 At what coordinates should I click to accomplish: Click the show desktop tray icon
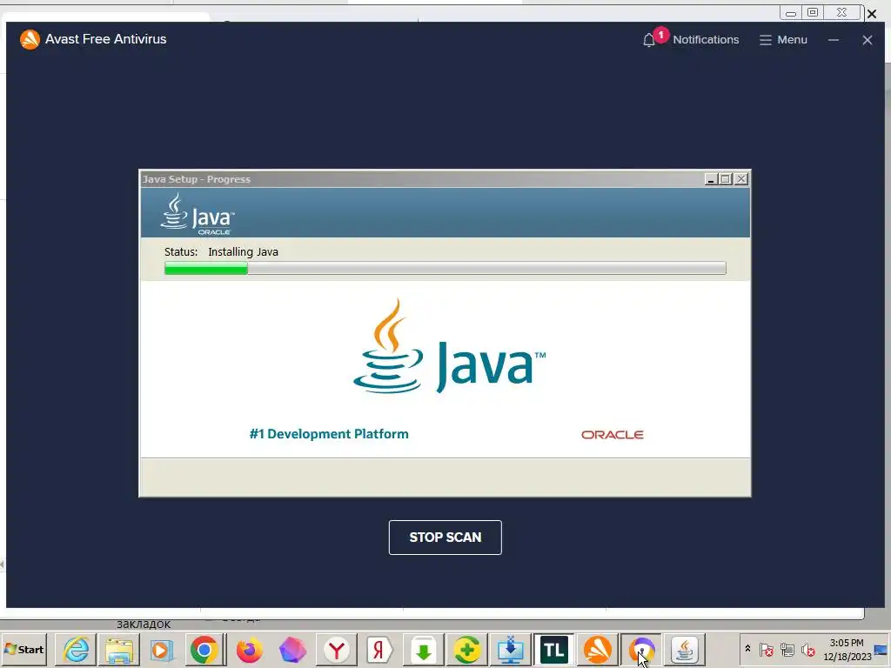tap(881, 650)
